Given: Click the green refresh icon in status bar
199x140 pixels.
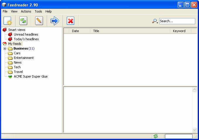Looking at the screenshot, I should [x=156, y=136].
